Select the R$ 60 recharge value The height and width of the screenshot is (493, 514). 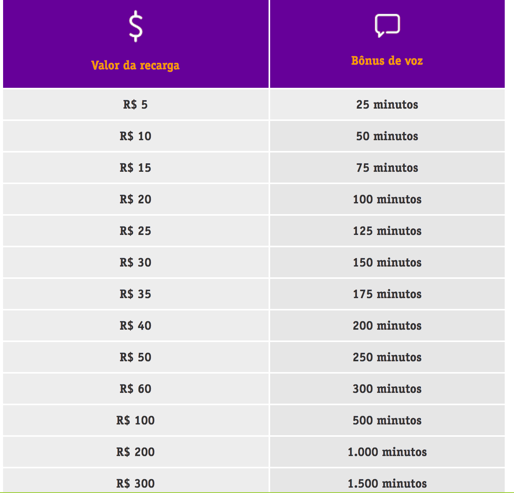(x=135, y=389)
